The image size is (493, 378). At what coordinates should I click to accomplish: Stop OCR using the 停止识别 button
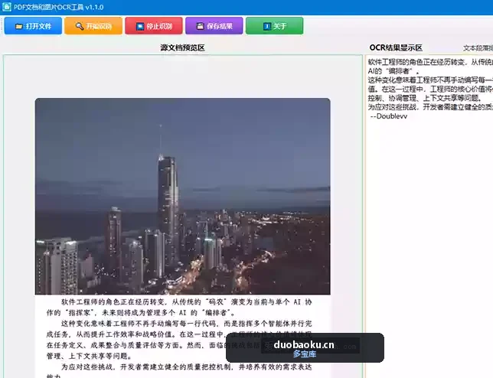(154, 26)
